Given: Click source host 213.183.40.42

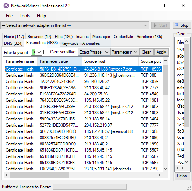Looking at the screenshot, I should click(x=97, y=88).
